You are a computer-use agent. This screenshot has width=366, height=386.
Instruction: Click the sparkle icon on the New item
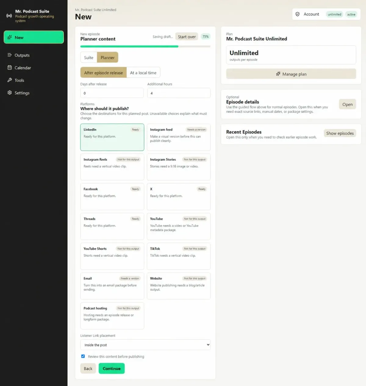(x=9, y=37)
